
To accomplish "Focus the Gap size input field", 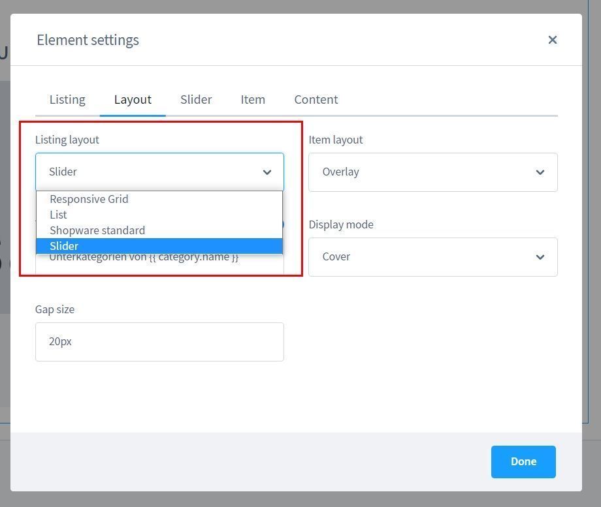I will click(x=159, y=342).
